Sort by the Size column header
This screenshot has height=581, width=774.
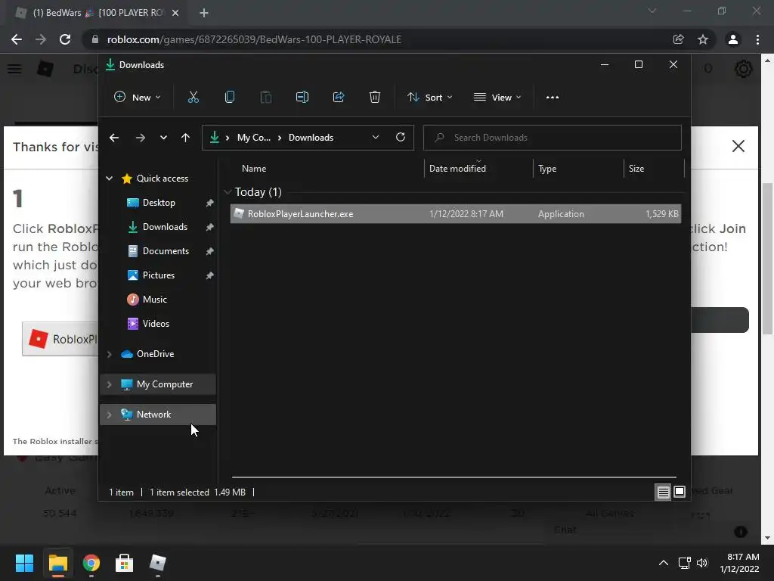pyautogui.click(x=636, y=169)
